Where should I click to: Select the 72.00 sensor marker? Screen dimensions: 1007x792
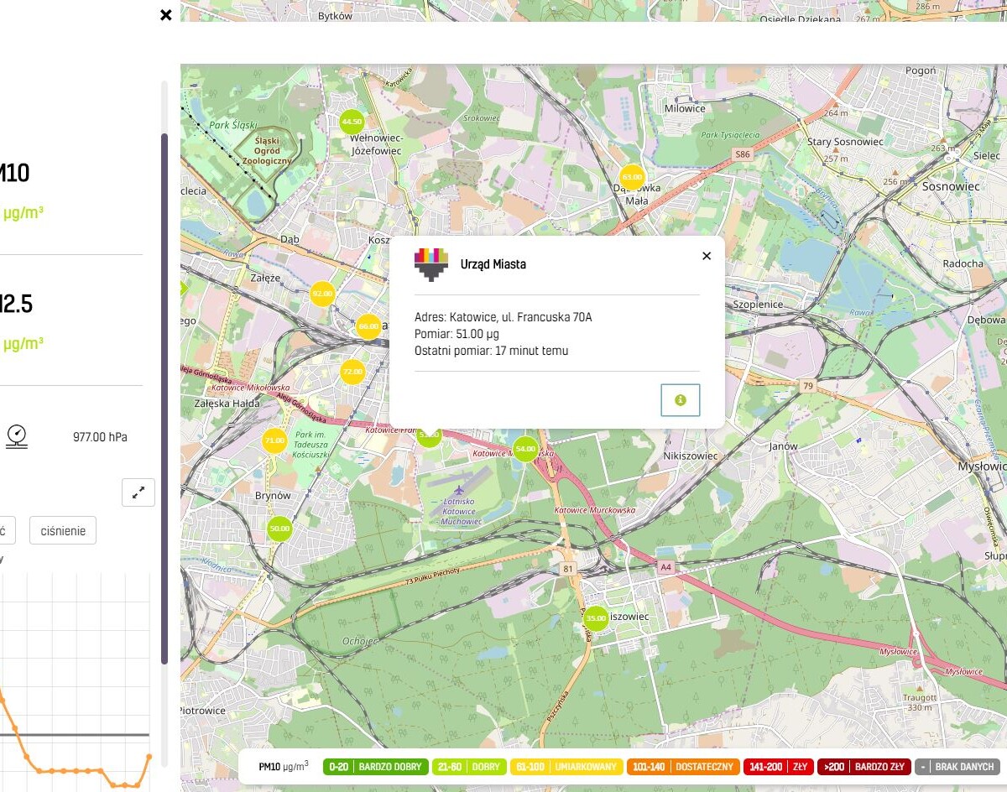tap(352, 372)
